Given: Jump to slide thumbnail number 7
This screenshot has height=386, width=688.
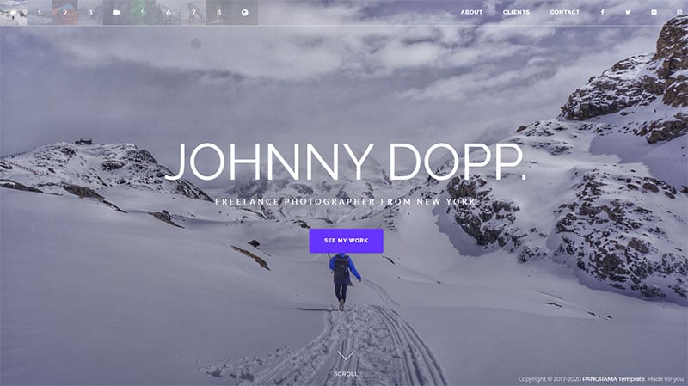Looking at the screenshot, I should pyautogui.click(x=193, y=13).
